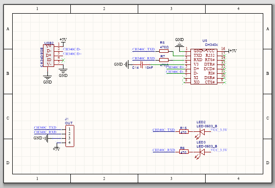Screen dimensions: 275x188
Task: Select the GND symbol wired to USB2 V- pin
Action: point(63,73)
